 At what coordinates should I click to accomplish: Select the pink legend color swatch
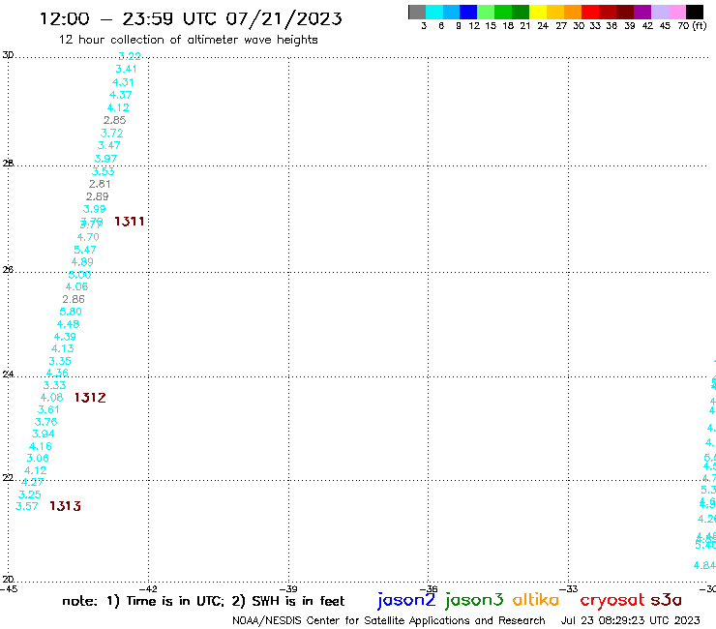pyautogui.click(x=676, y=12)
